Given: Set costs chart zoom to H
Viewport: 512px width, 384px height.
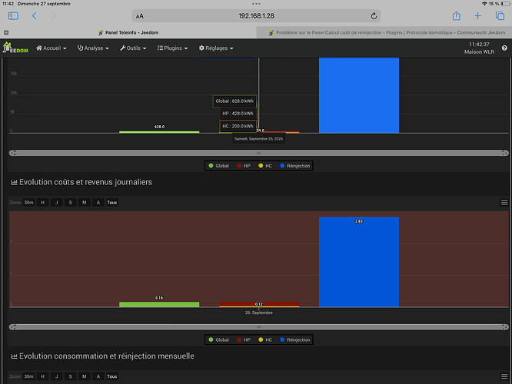Looking at the screenshot, I should (x=43, y=203).
